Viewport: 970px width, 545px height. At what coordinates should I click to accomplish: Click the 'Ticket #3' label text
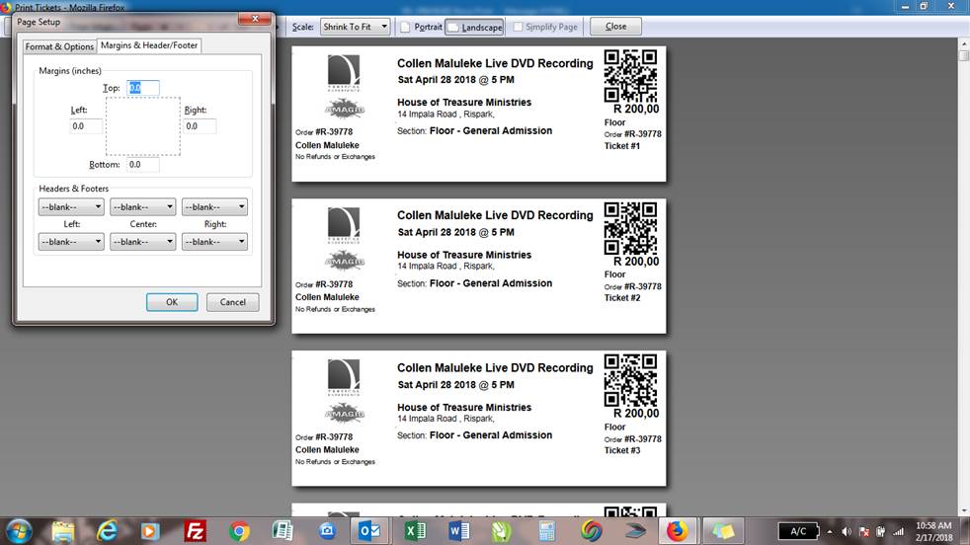622,450
